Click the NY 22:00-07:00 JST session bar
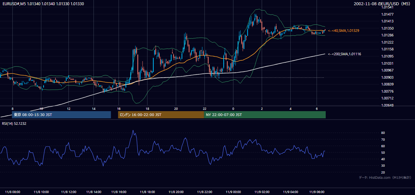 click(x=265, y=115)
